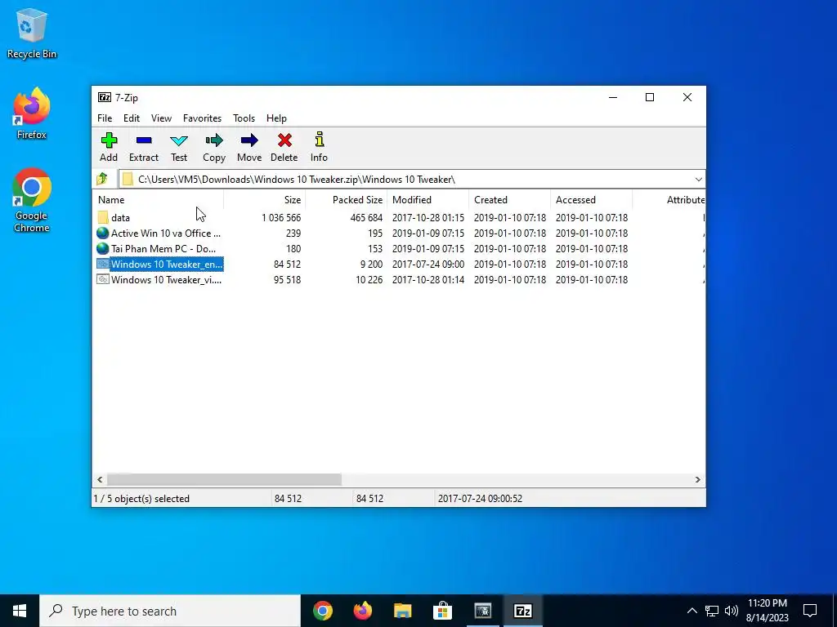The image size is (837, 627).
Task: Click the horizontal scrollbar thumb
Action: point(224,479)
